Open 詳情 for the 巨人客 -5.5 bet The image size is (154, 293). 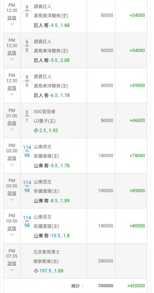pos(12,53)
